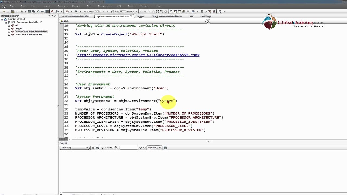This screenshot has height=195, width=347.
Task: Save the current script with the disk icon
Action: coord(29,11)
